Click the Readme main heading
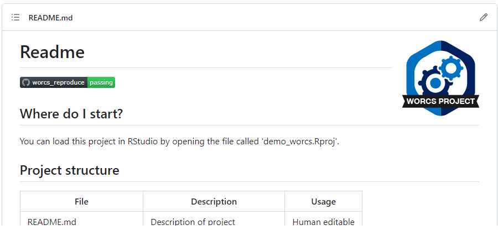This screenshot has width=498, height=230. pyautogui.click(x=52, y=52)
